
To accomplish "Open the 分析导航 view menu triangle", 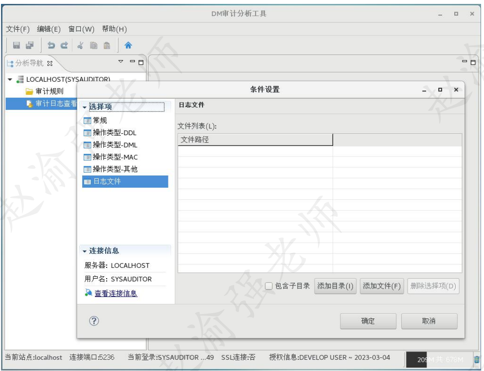I will pos(121,62).
